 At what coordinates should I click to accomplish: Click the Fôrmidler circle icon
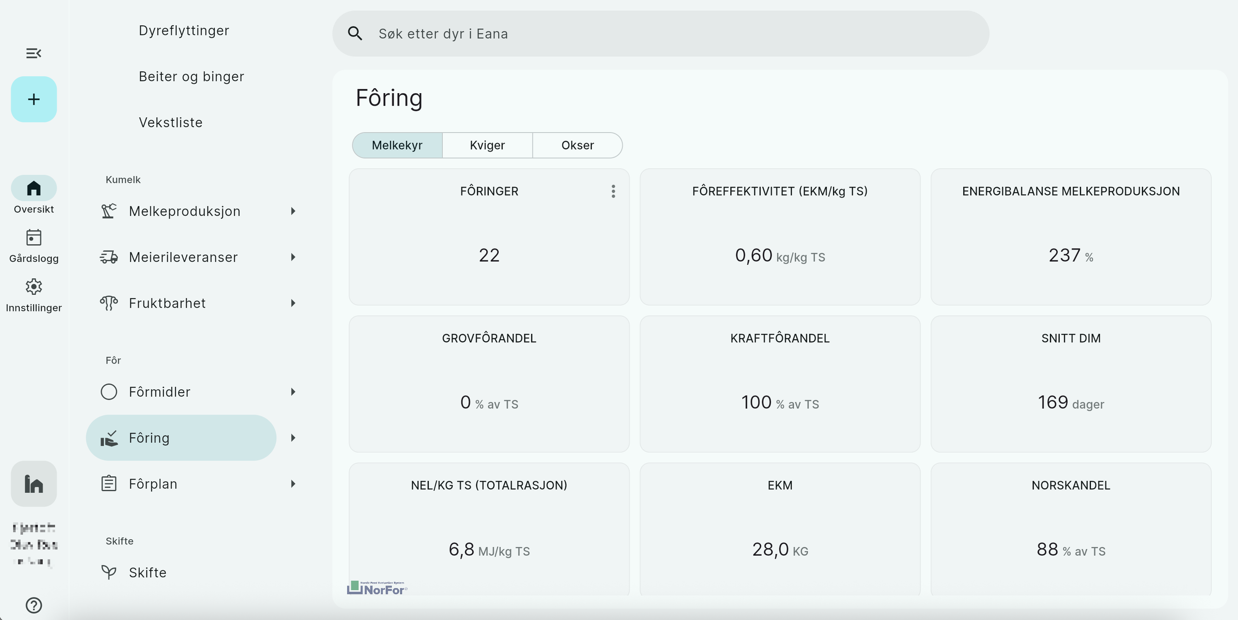click(x=109, y=392)
